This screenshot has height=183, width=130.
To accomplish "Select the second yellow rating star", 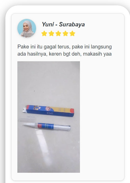I will coord(51,34).
